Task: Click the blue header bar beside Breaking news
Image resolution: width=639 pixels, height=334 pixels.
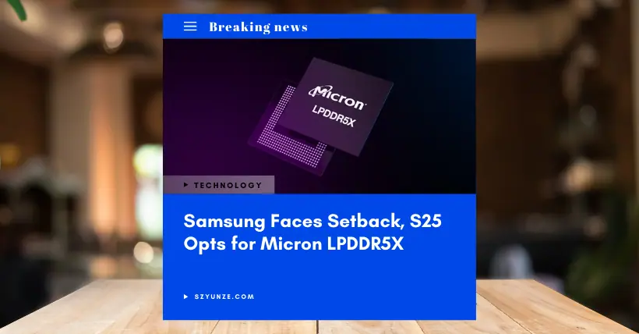Action: [391, 27]
